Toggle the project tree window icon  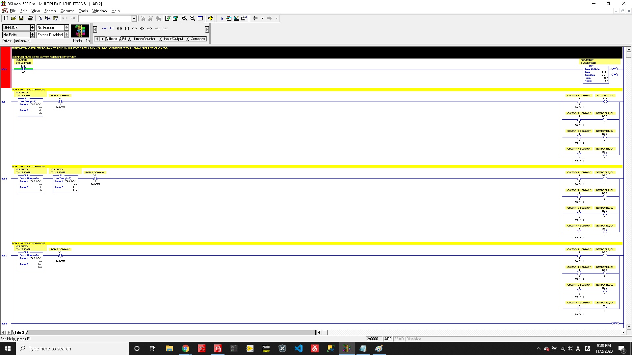[x=200, y=18]
